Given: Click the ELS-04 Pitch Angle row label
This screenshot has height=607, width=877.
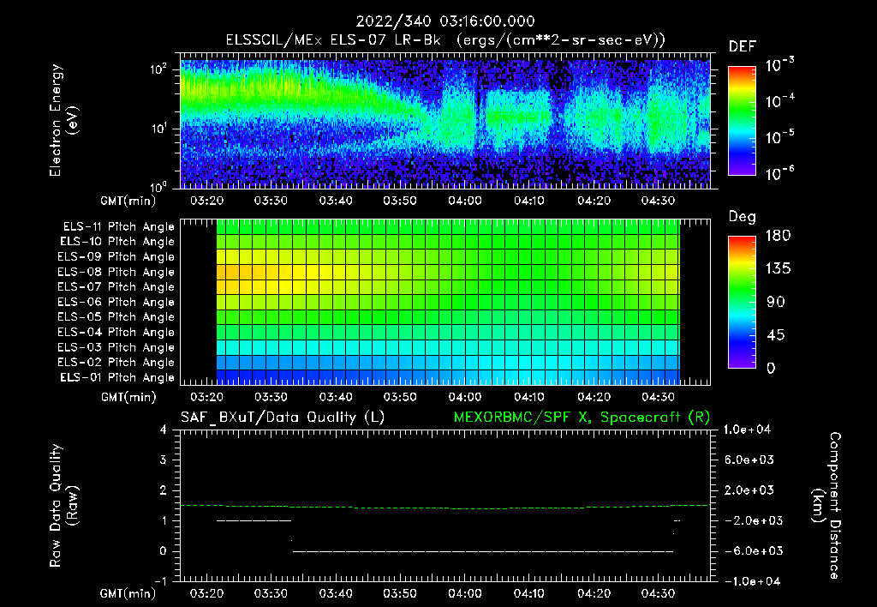Looking at the screenshot, I should point(116,332).
